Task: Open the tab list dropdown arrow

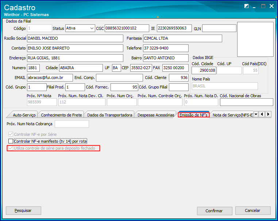Action: point(256,114)
